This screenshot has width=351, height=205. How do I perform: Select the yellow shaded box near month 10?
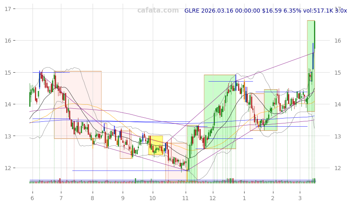(x=155, y=145)
